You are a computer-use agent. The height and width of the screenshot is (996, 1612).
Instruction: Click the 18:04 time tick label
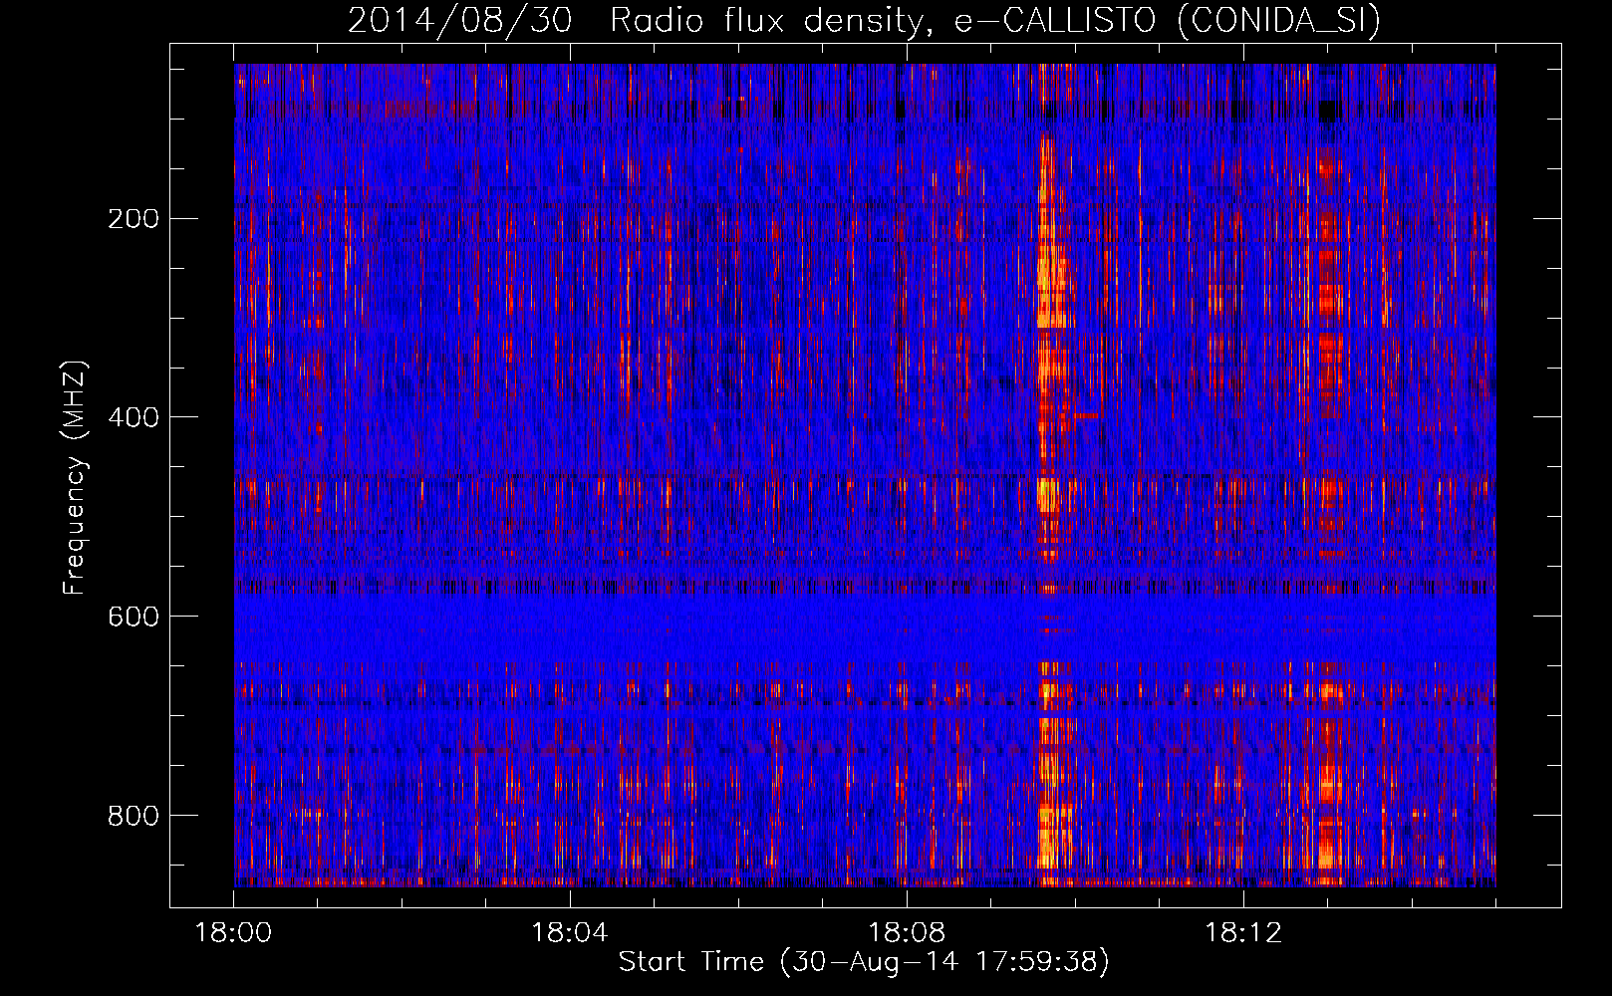pos(570,933)
